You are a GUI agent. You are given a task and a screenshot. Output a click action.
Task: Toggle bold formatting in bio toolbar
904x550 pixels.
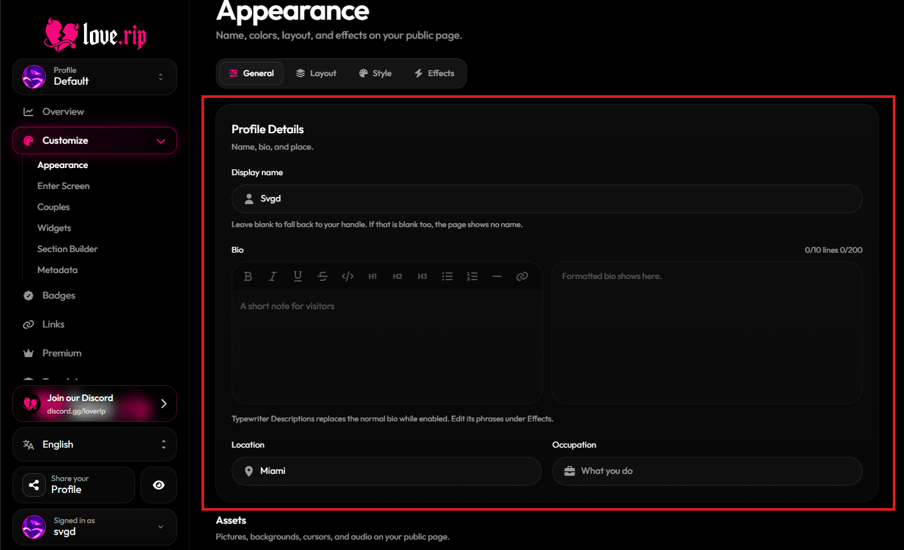click(x=248, y=276)
